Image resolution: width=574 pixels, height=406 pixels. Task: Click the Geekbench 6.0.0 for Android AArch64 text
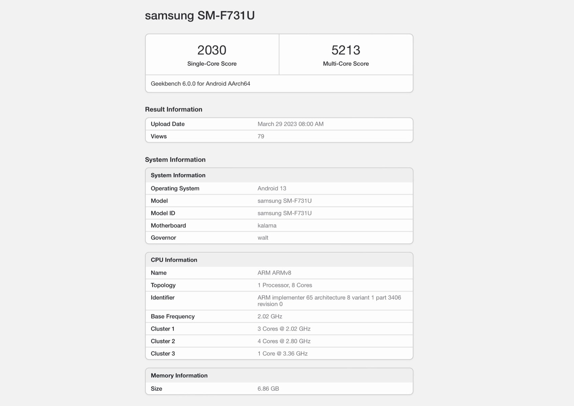click(200, 83)
